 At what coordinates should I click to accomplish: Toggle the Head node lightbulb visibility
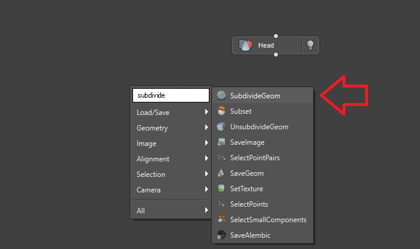310,45
